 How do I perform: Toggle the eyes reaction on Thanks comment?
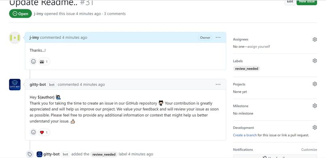pyautogui.click(x=44, y=62)
